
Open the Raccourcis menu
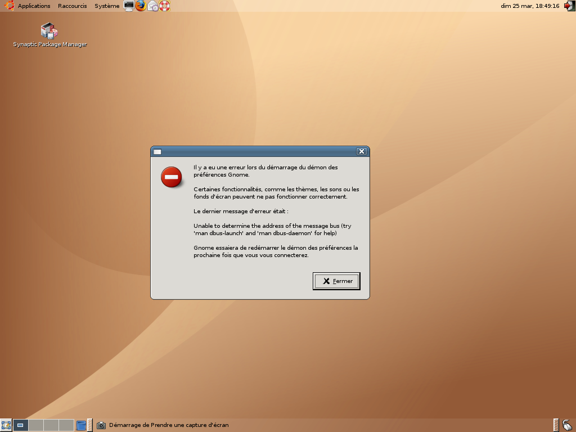[73, 6]
